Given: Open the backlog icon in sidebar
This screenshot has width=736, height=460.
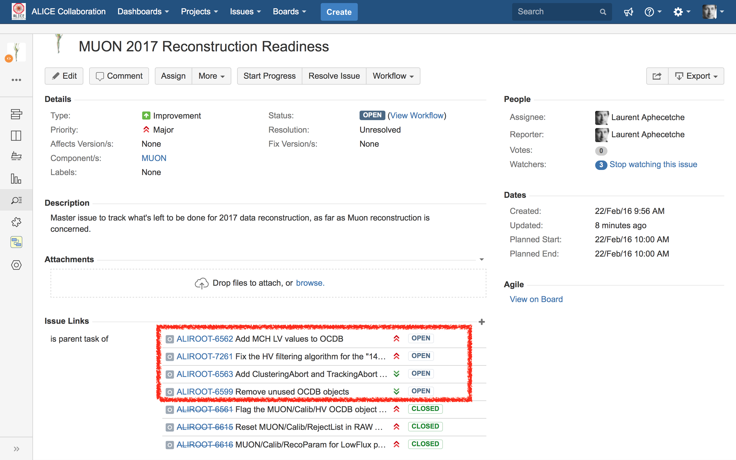Looking at the screenshot, I should click(16, 114).
